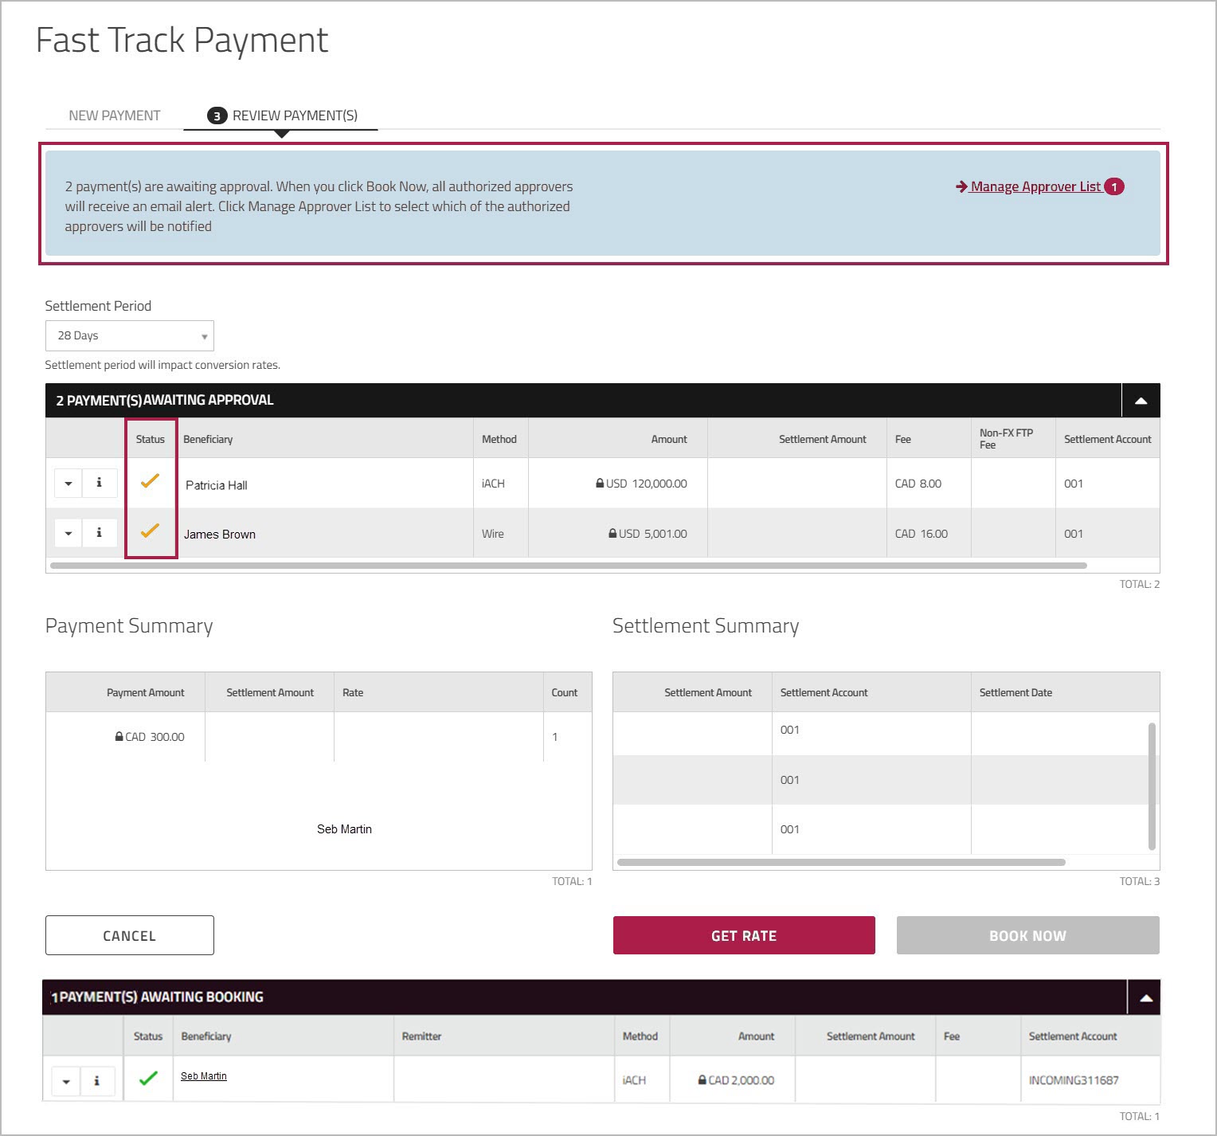Viewport: 1217px width, 1136px height.
Task: Click the approver count badge showing 1
Action: [1114, 186]
